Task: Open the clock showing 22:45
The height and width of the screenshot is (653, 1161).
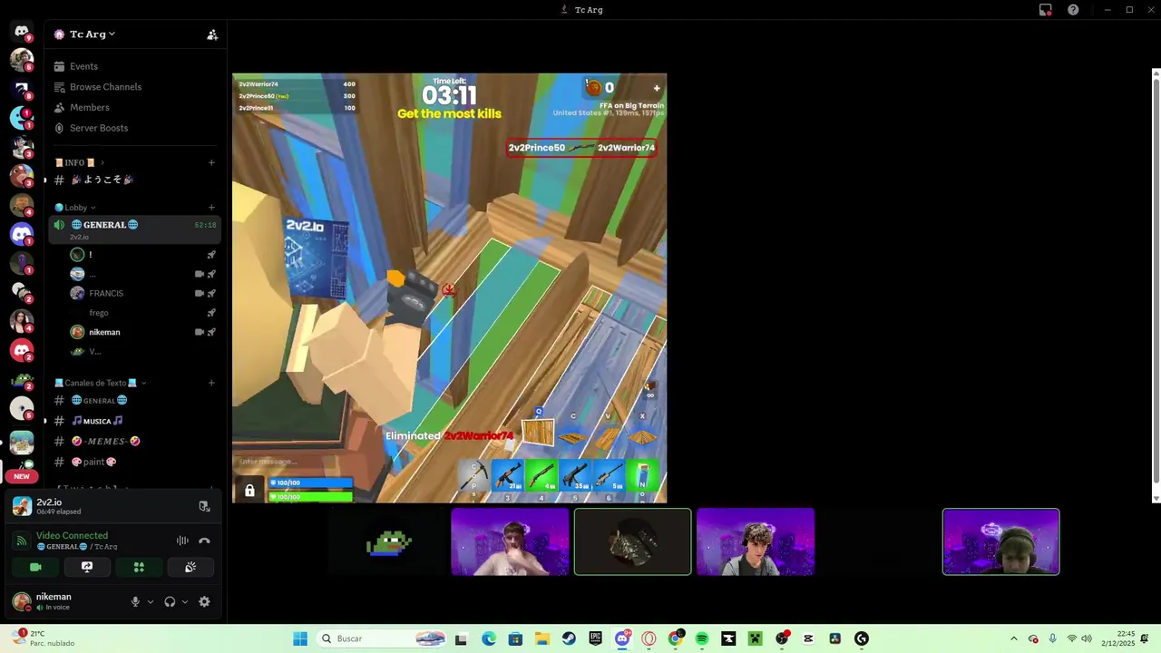Action: pyautogui.click(x=1126, y=638)
